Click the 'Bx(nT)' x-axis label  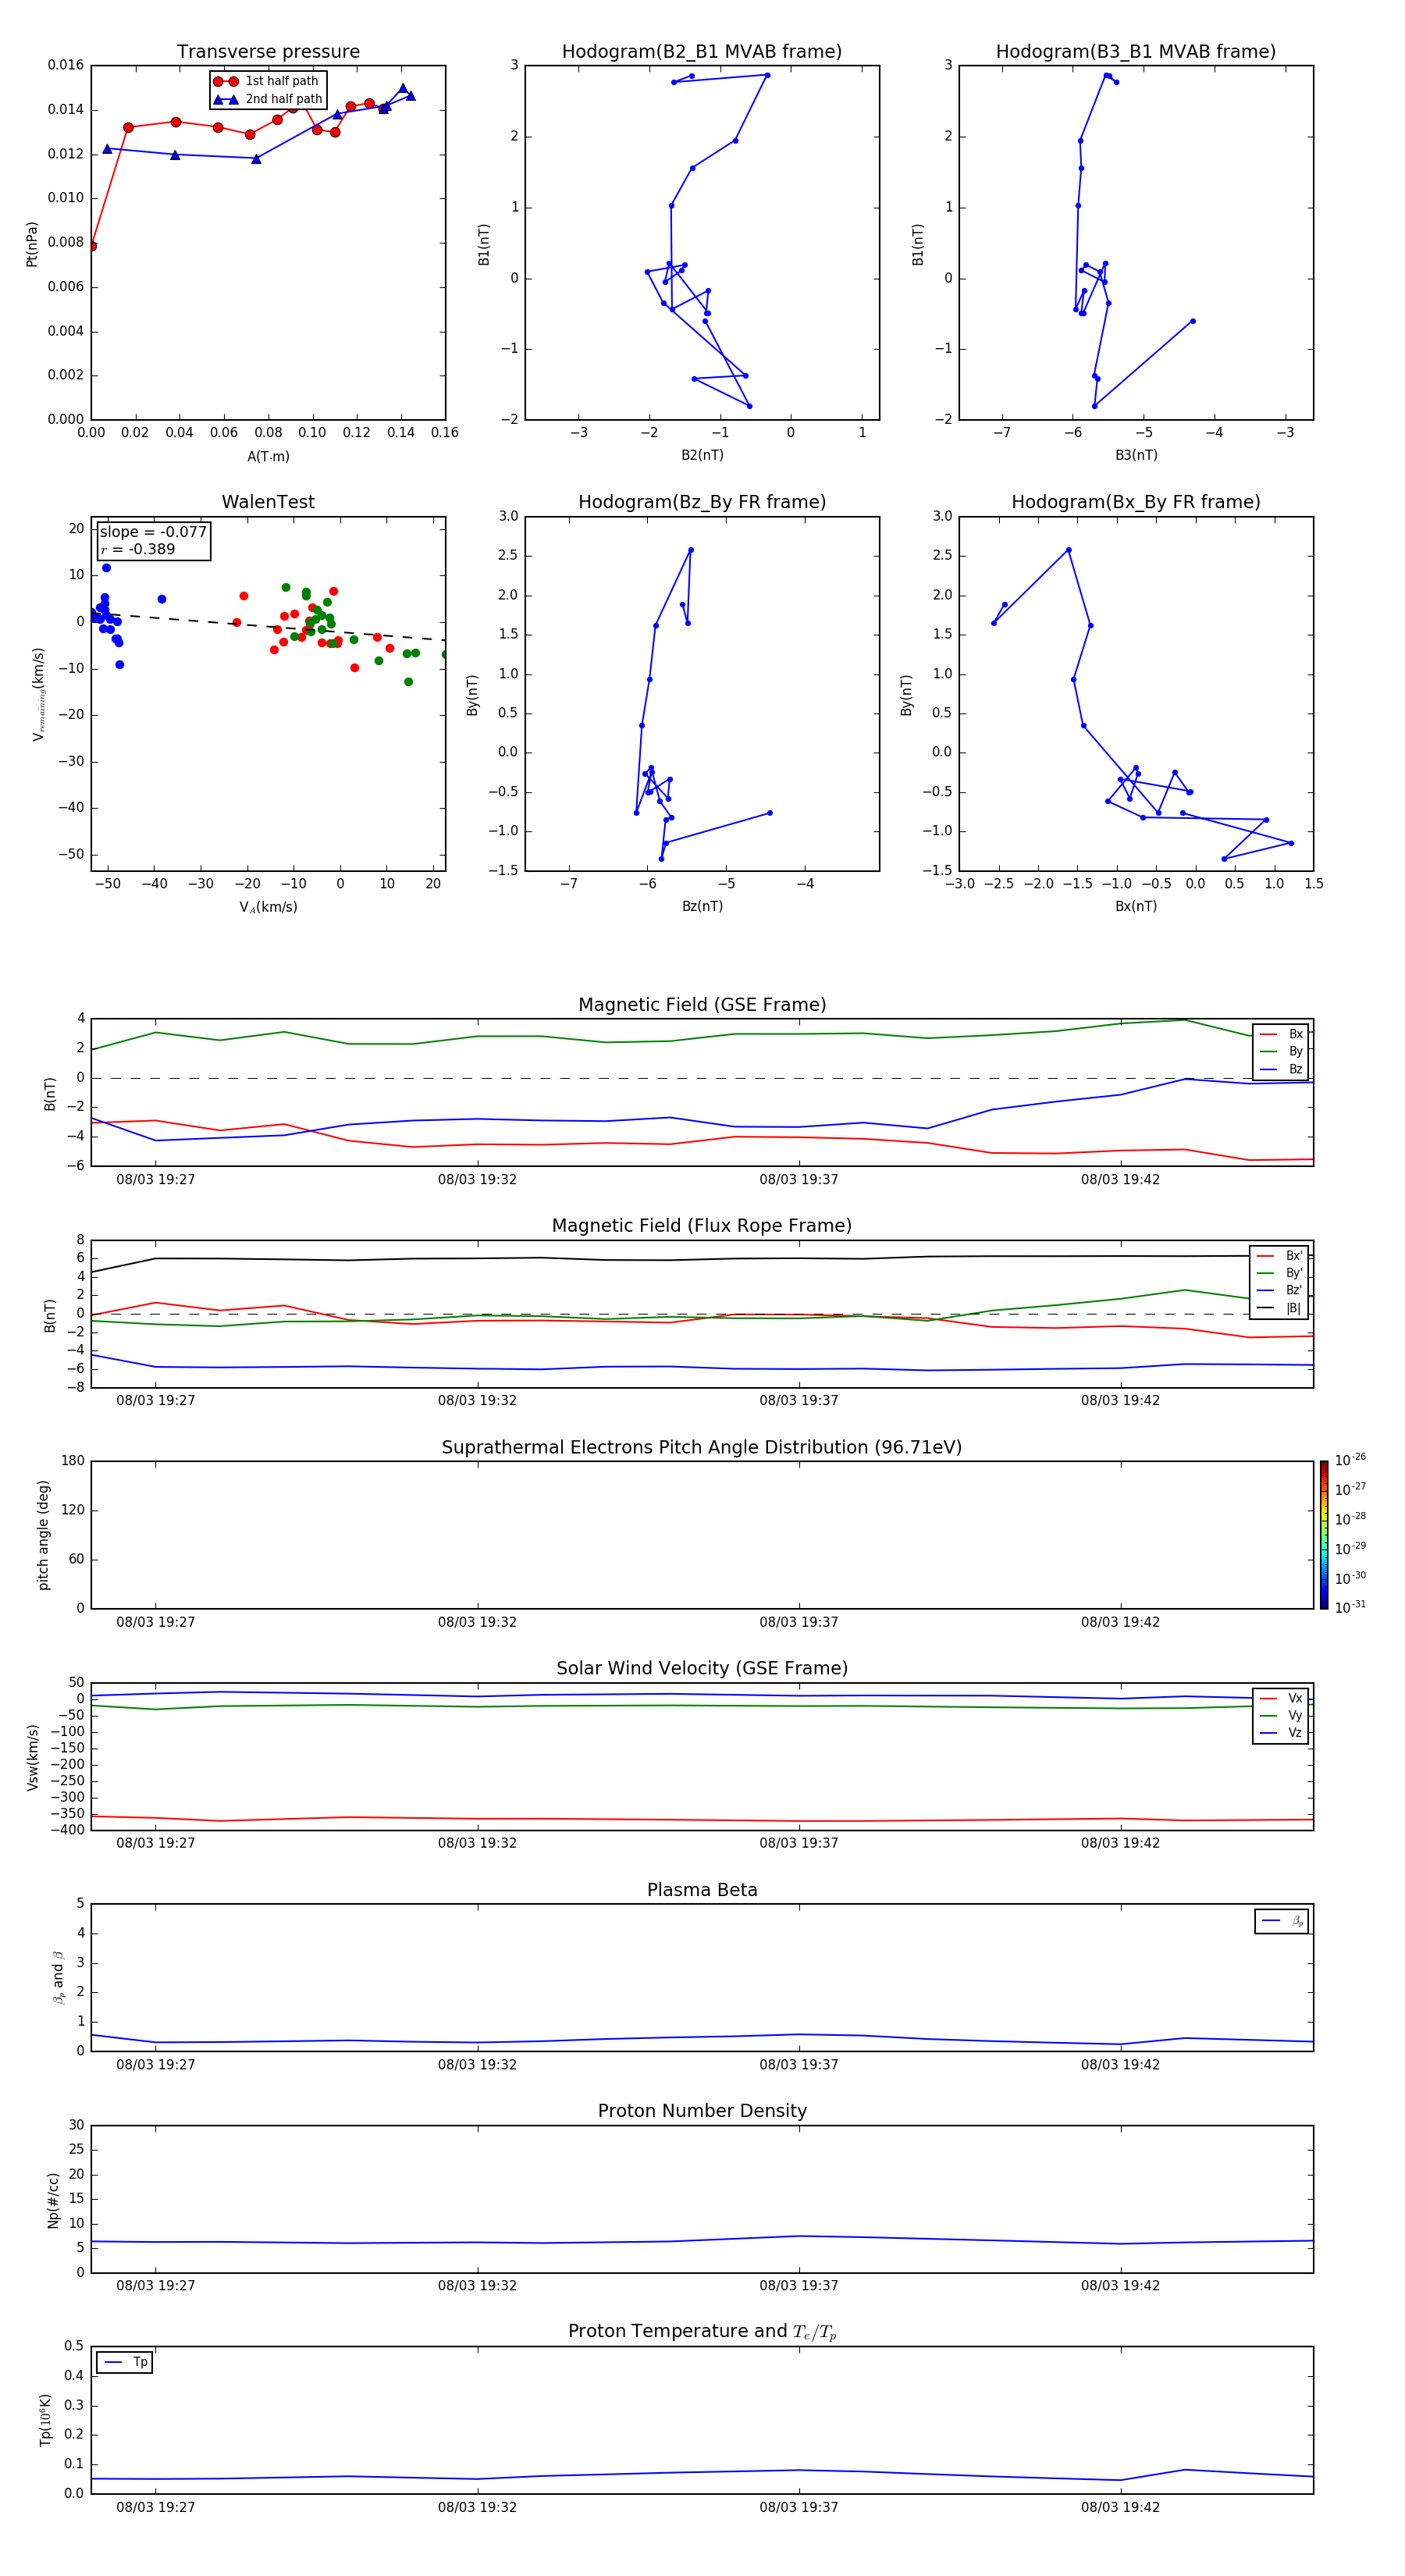tap(1136, 906)
